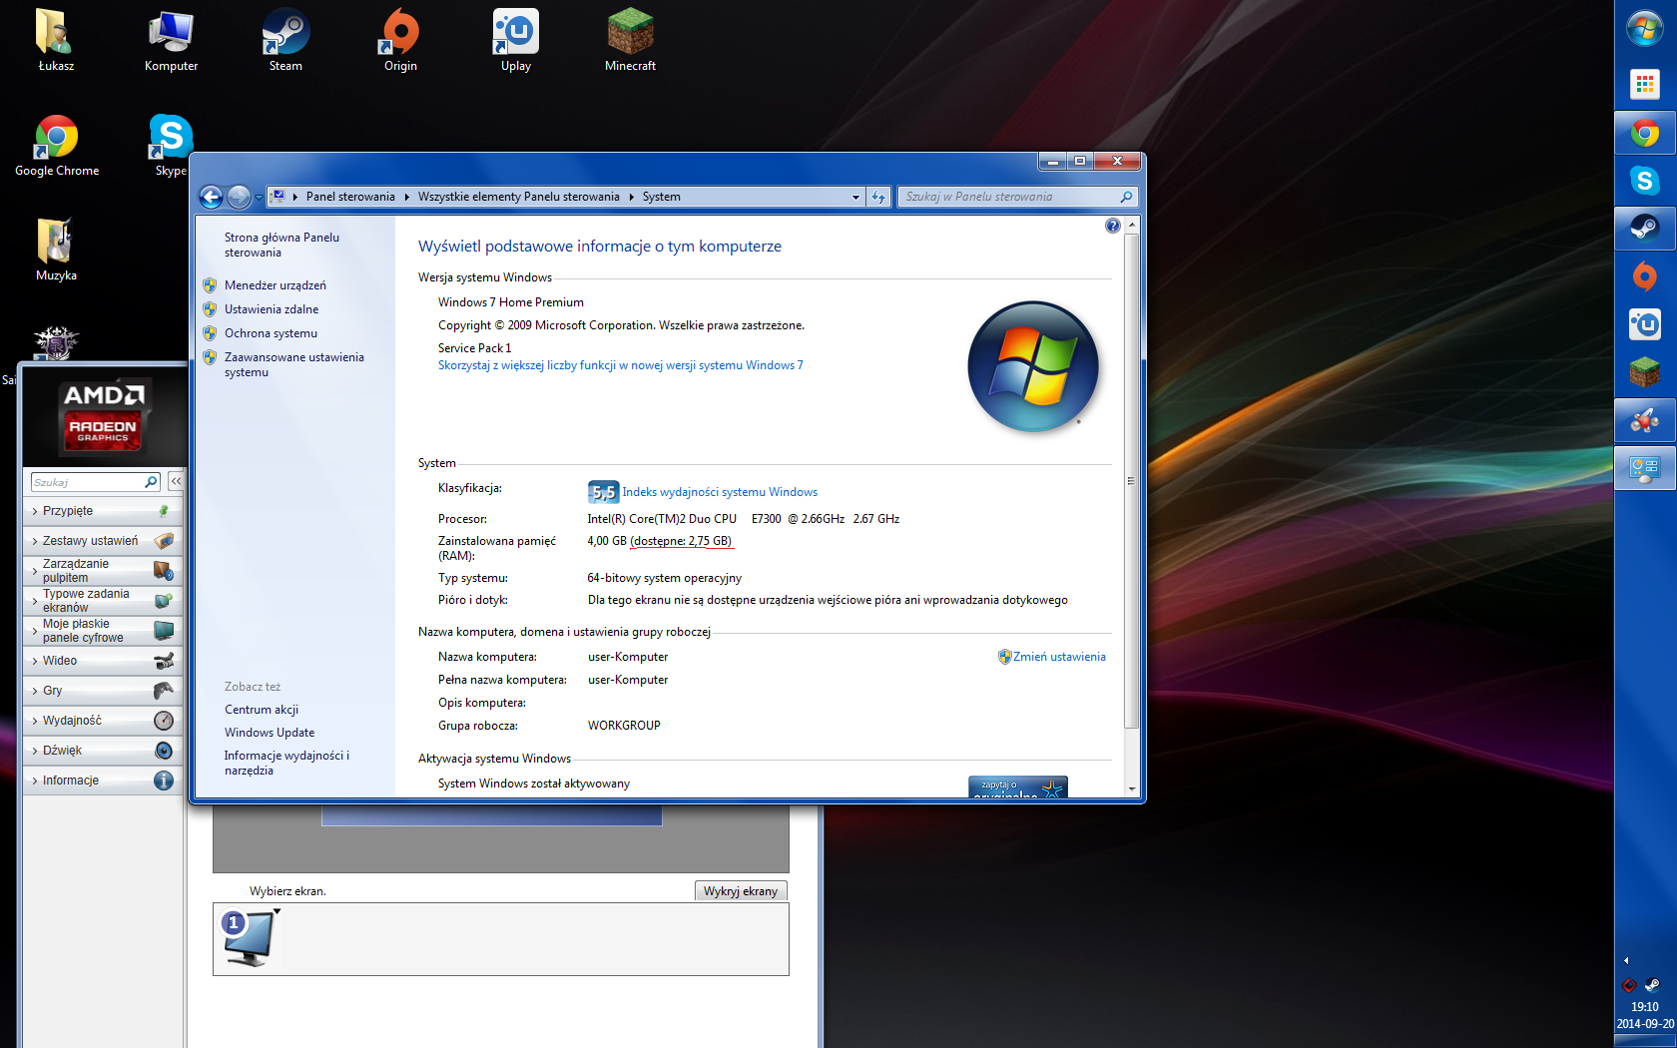Viewport: 1677px width, 1048px height.
Task: Click the Control Panel search field
Action: 1017,197
